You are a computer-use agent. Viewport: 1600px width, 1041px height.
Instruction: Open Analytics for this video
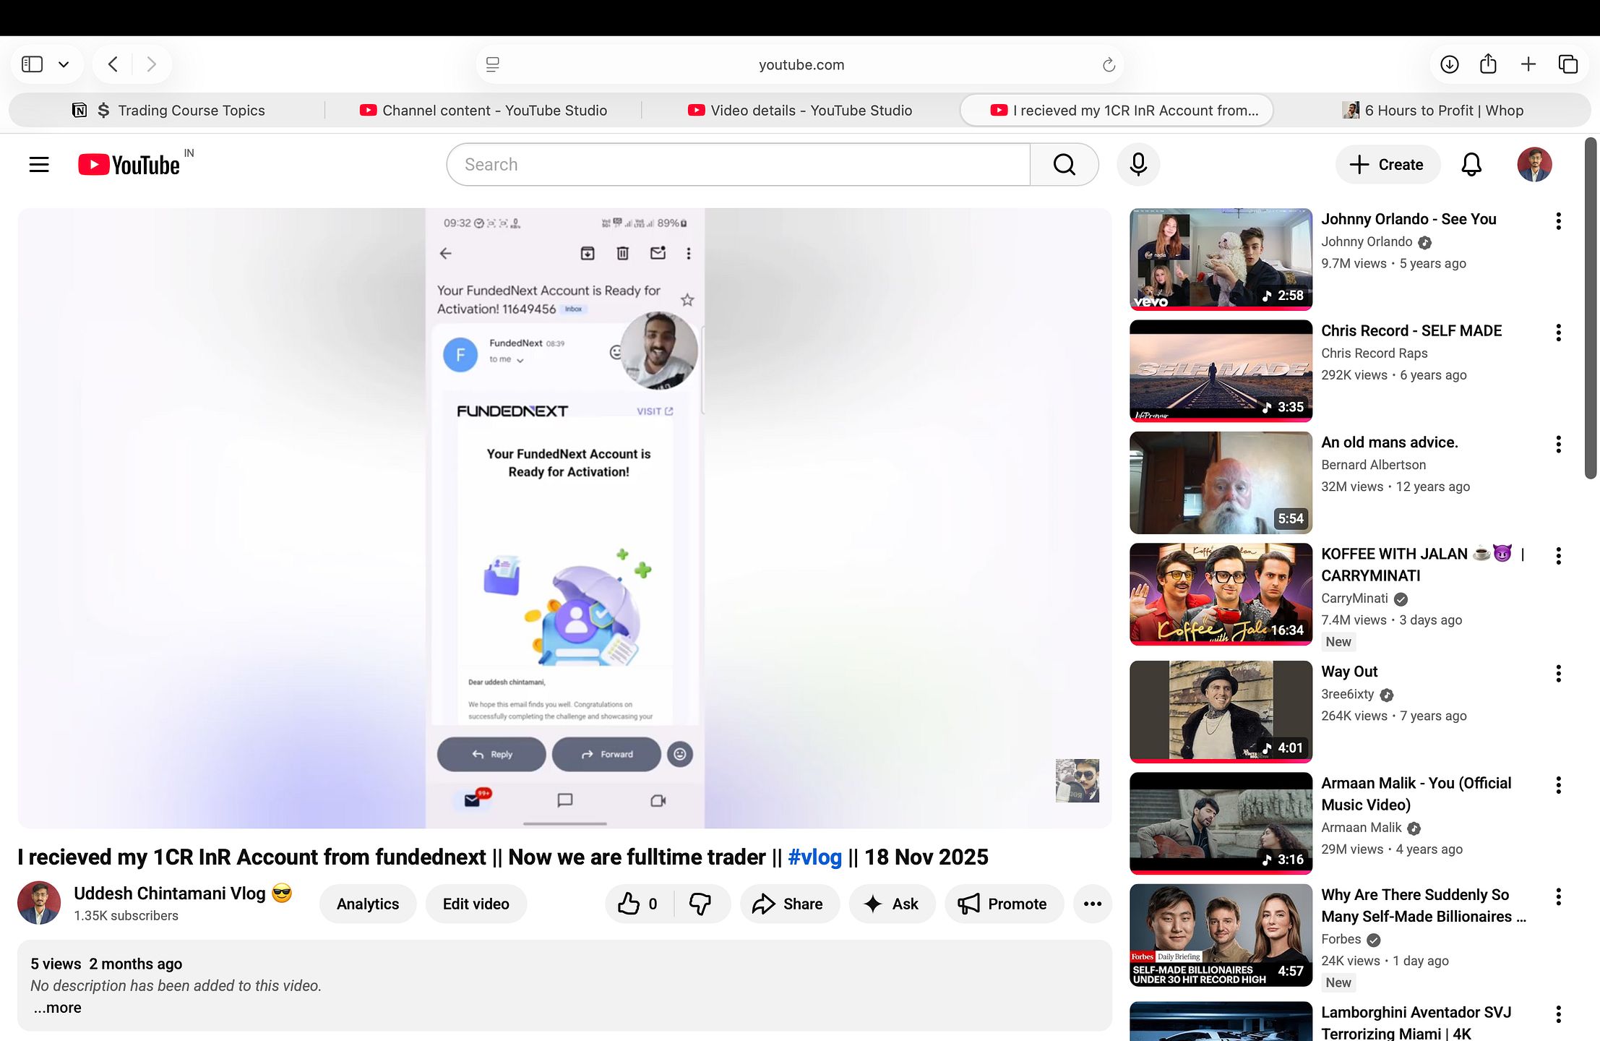point(368,904)
